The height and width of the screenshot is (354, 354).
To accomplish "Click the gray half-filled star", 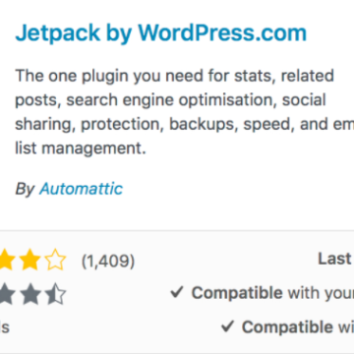I will pos(55,293).
